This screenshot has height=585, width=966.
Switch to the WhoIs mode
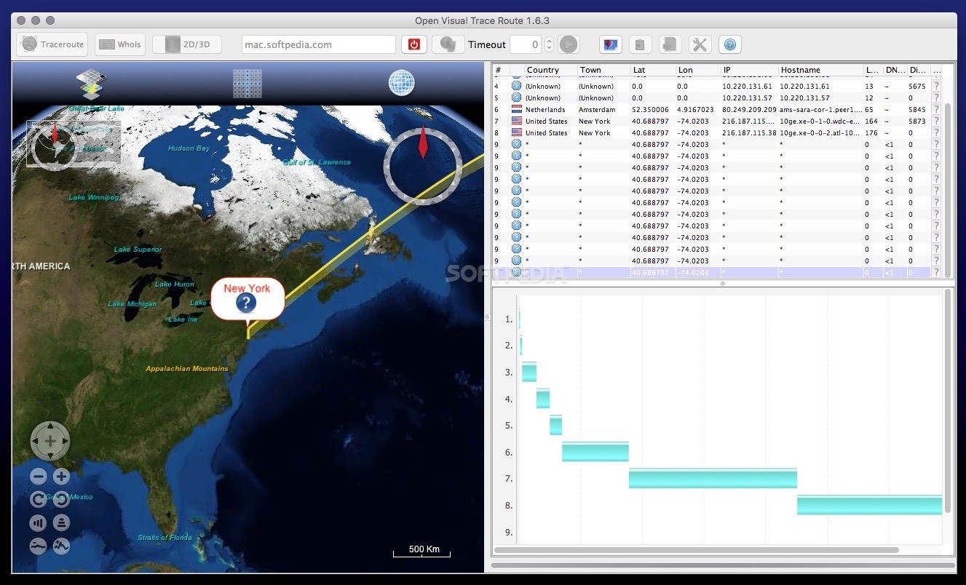(x=120, y=44)
